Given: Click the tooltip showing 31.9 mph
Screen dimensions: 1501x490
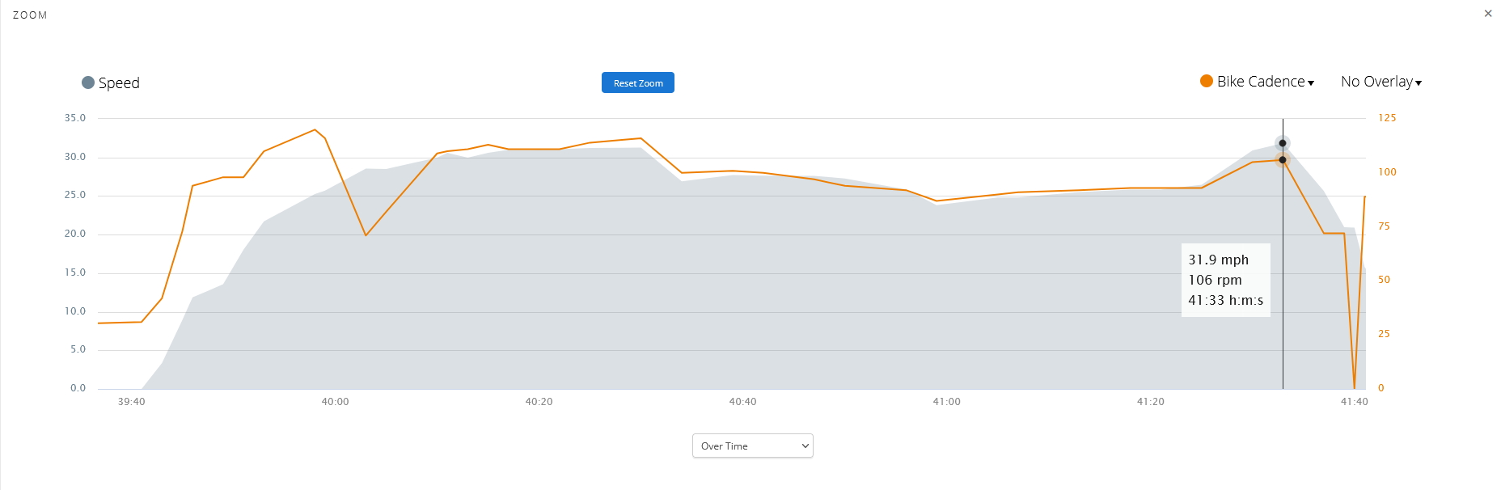Looking at the screenshot, I should tap(1225, 280).
